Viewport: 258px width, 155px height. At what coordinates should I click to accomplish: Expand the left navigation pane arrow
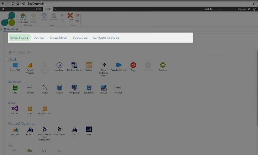(1, 30)
